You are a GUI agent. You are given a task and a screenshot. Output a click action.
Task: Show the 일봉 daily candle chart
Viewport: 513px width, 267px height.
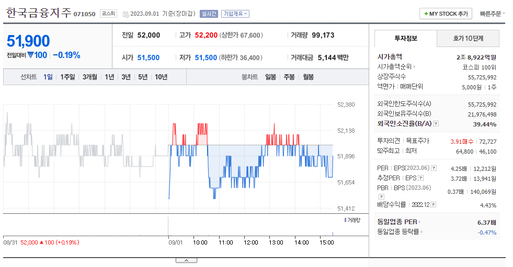[270, 77]
